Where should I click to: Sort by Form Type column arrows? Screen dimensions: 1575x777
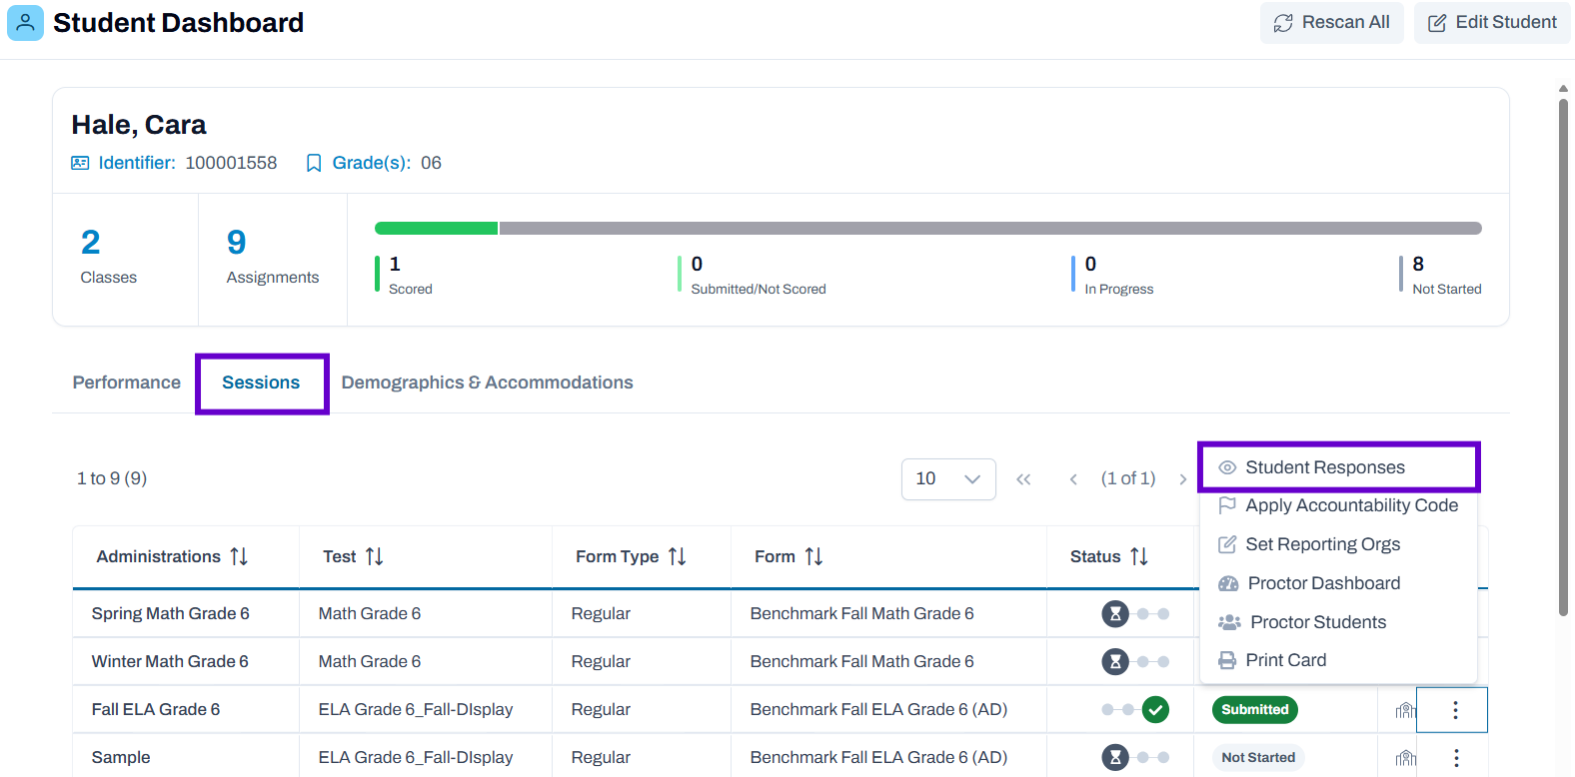[678, 556]
